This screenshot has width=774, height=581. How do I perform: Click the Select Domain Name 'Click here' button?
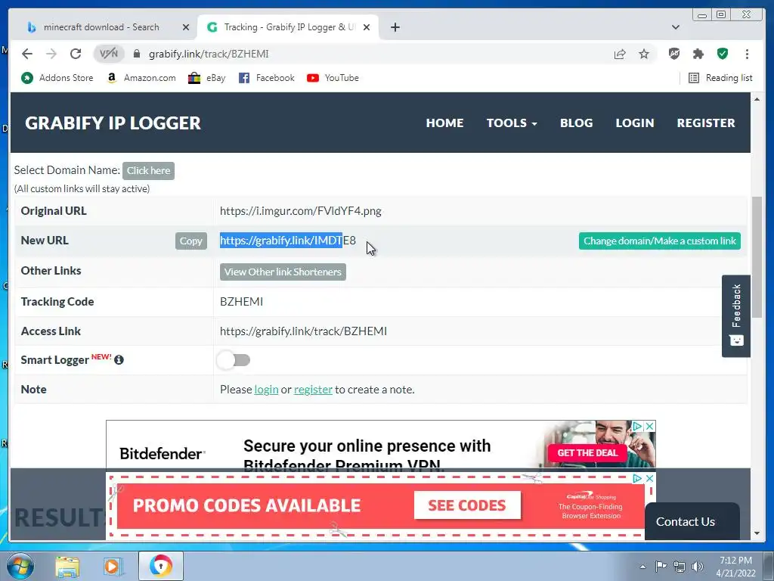[148, 170]
